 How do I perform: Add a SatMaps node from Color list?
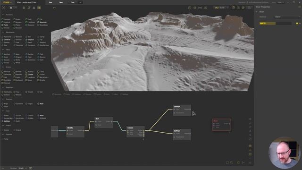tap(6, 121)
